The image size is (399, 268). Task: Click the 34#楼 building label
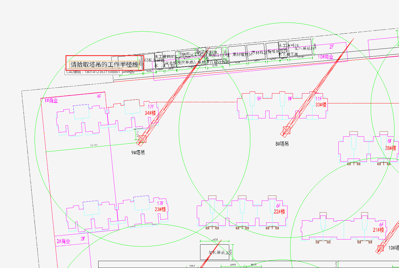(x=150, y=113)
